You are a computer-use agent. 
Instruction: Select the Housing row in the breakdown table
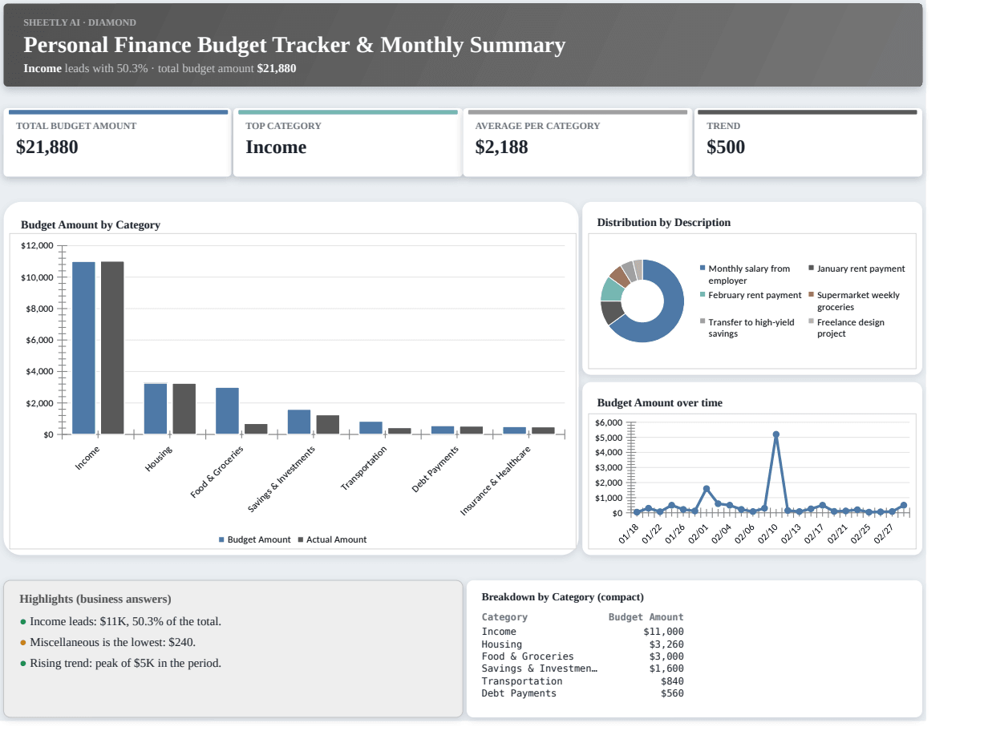pyautogui.click(x=583, y=644)
